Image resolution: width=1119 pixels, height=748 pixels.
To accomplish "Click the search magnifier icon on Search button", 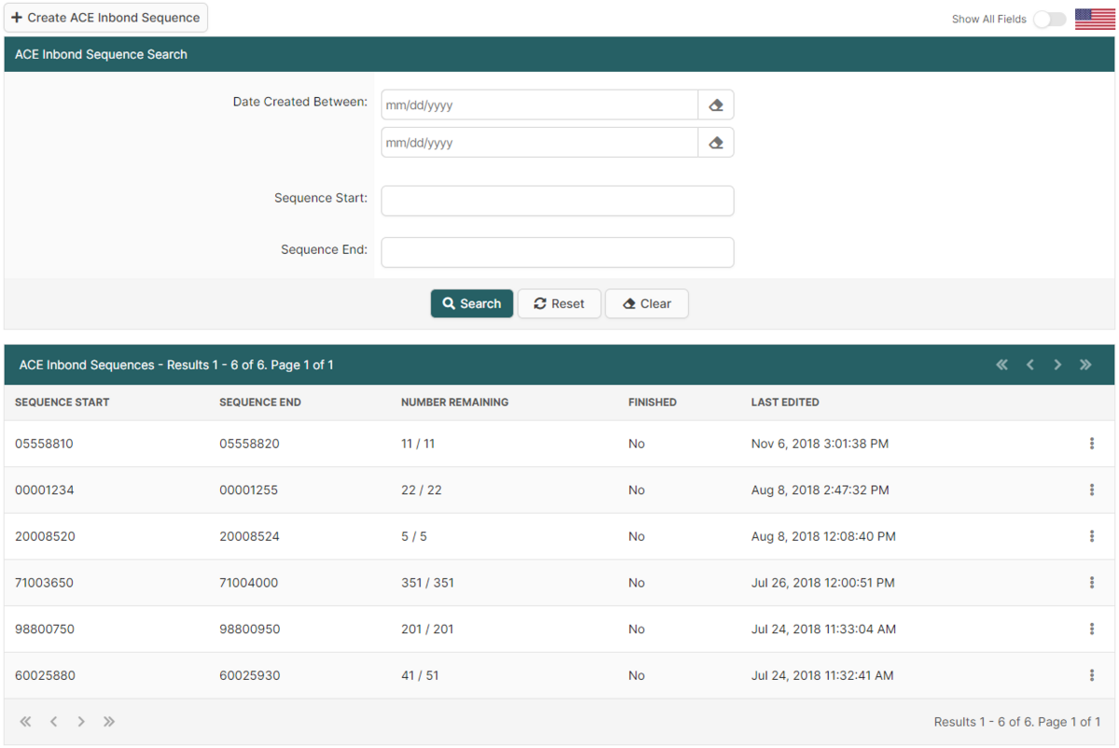I will [x=451, y=303].
